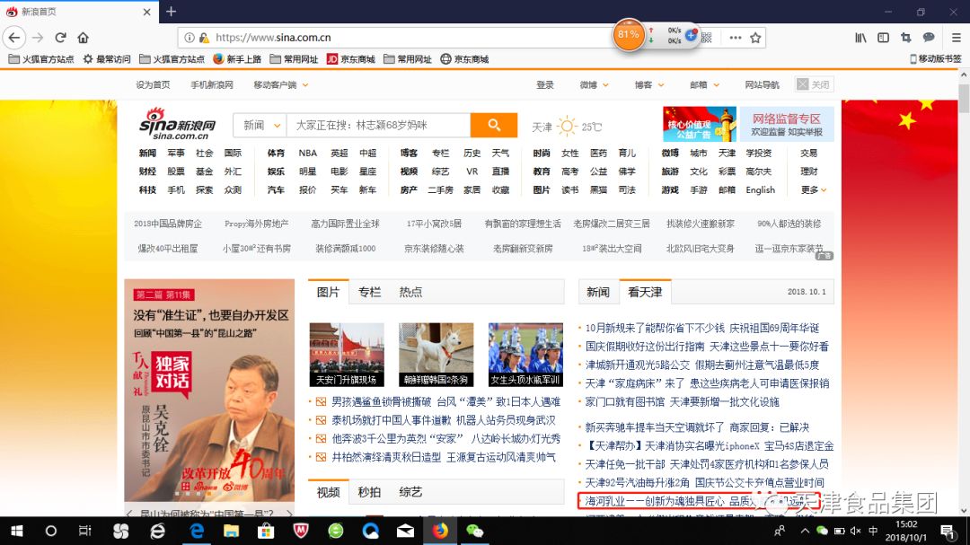Open the 新手上路 bookmark

pyautogui.click(x=237, y=59)
